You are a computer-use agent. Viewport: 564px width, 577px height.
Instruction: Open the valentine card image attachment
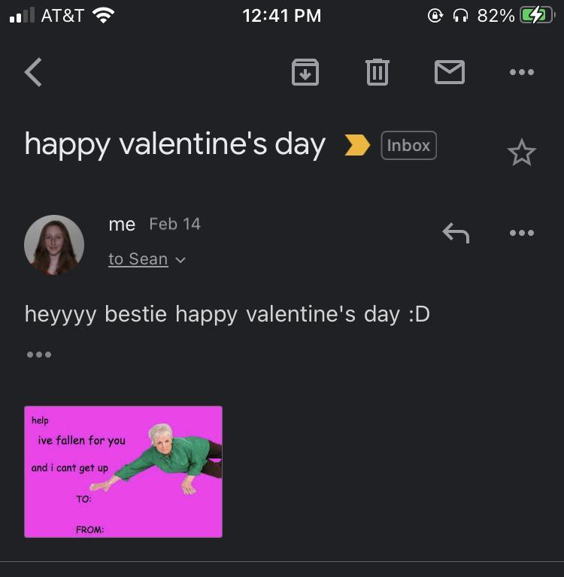tap(123, 472)
